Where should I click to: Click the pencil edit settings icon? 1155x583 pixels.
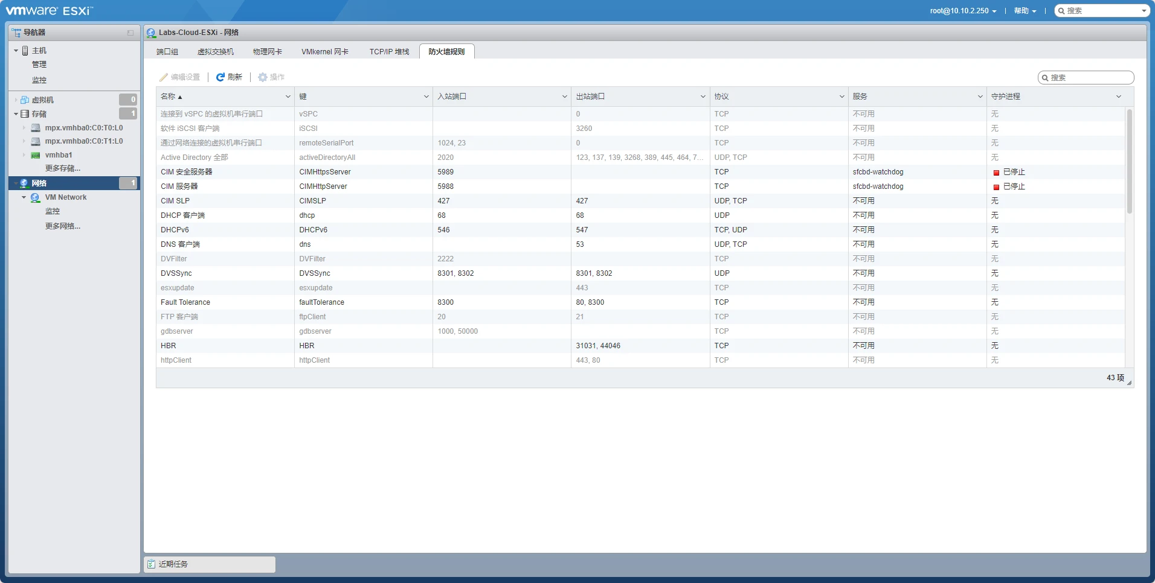tap(164, 77)
